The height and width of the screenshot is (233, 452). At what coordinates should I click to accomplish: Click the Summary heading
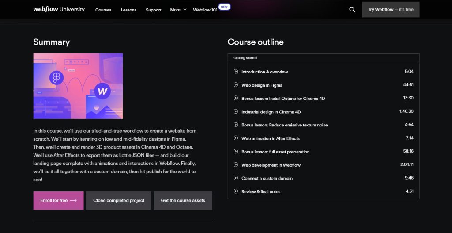coord(51,42)
